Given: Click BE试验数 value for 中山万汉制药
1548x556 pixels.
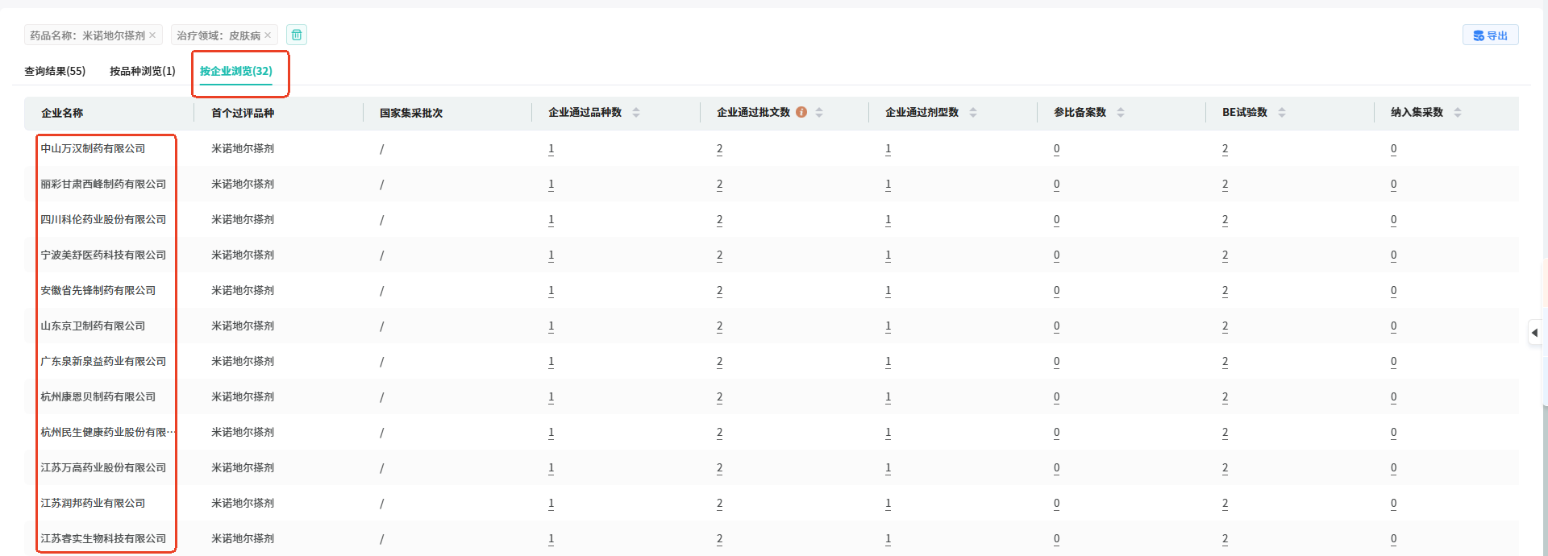Looking at the screenshot, I should (x=1225, y=149).
